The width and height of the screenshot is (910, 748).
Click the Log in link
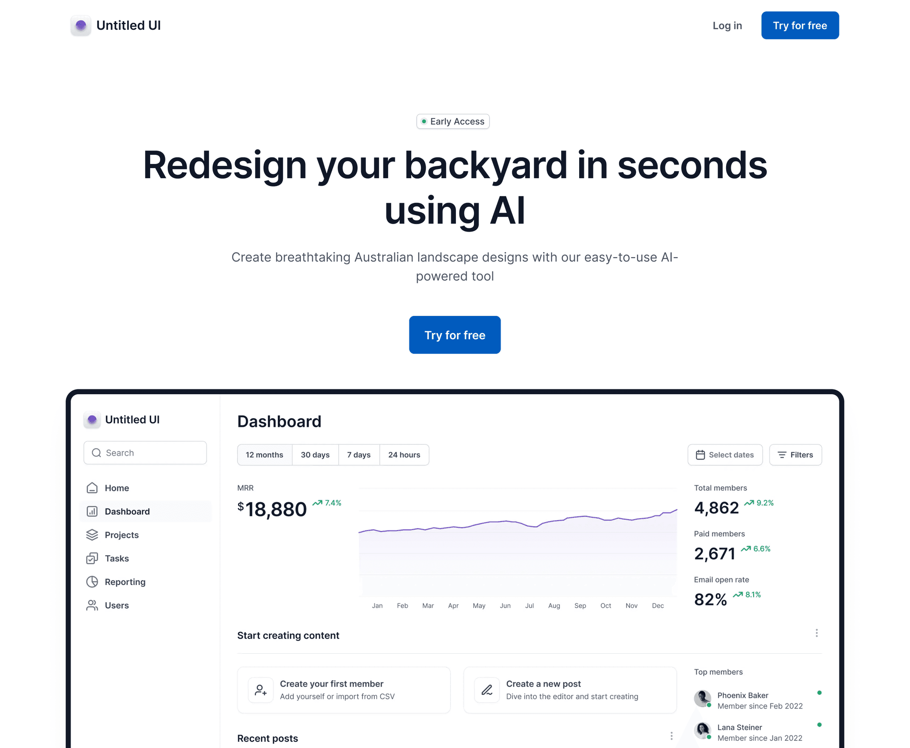727,26
